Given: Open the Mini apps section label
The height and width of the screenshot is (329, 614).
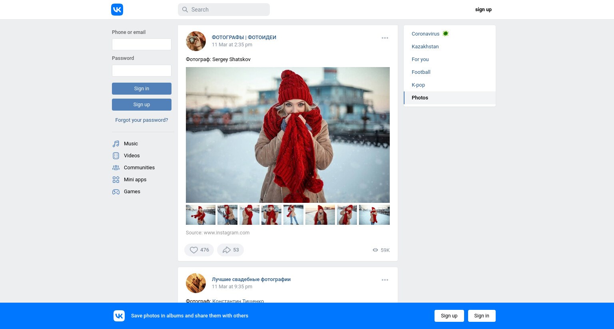Looking at the screenshot, I should click(x=135, y=180).
